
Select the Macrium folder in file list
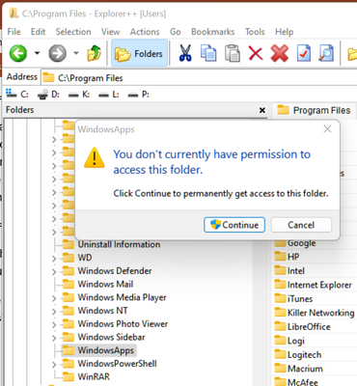click(298, 369)
